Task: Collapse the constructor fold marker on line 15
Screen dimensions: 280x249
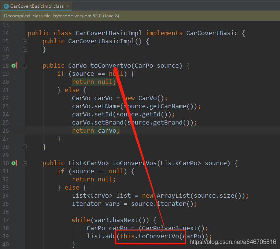Action: 25,41
